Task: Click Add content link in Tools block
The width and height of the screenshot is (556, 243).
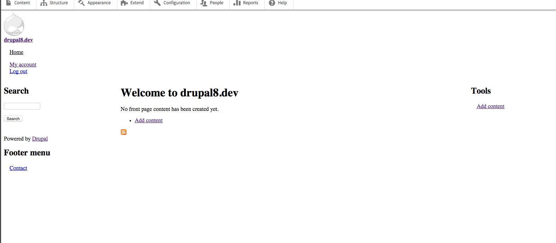Action: pyautogui.click(x=490, y=106)
